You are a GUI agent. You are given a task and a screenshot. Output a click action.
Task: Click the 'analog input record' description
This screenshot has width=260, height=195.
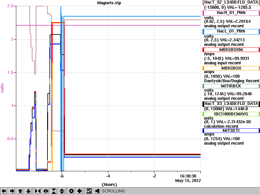pyautogui.click(x=222, y=63)
